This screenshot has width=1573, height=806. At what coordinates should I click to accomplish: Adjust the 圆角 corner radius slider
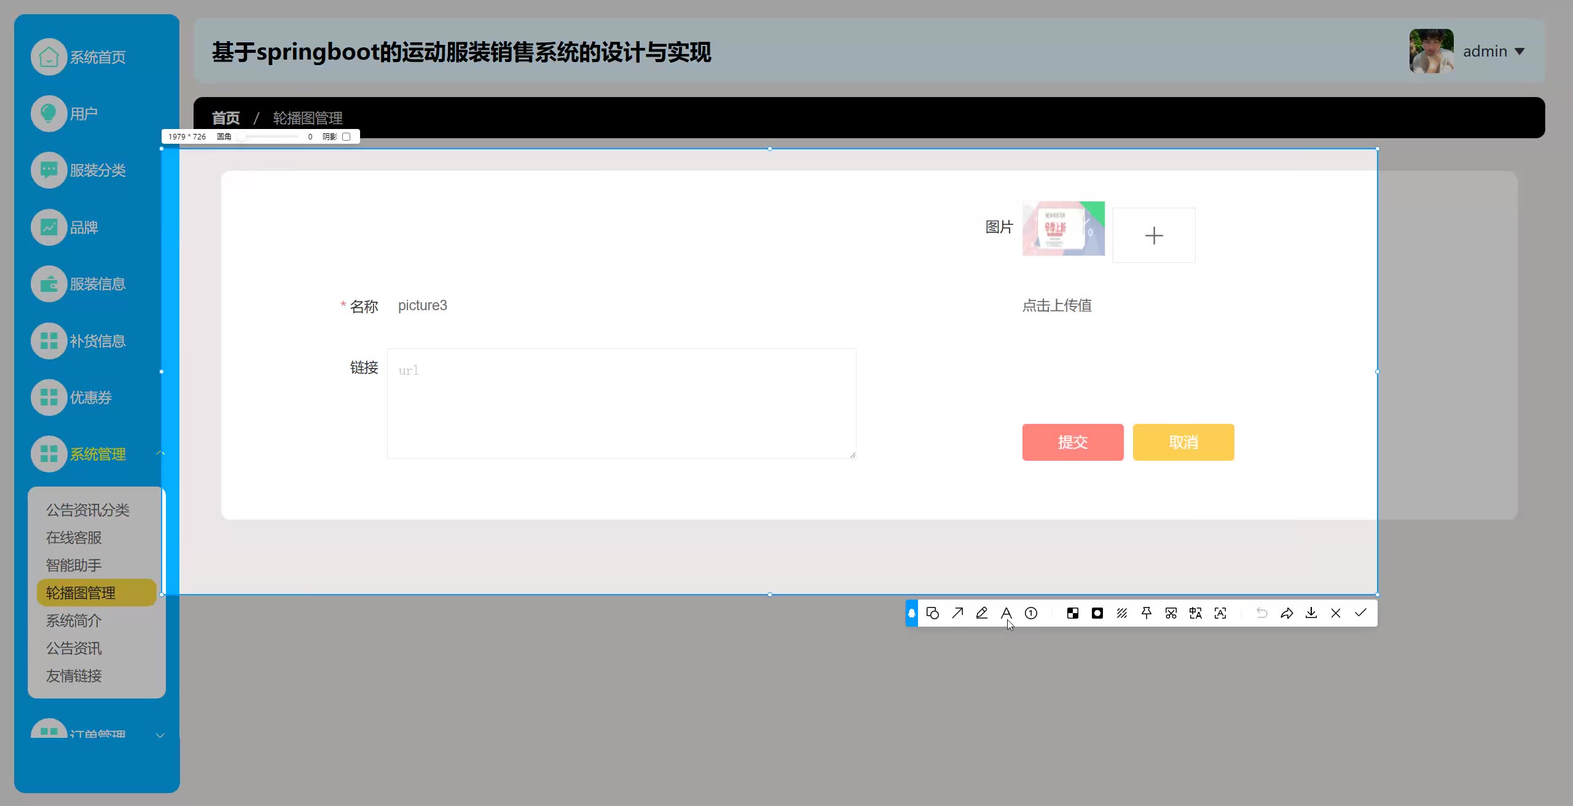click(242, 136)
